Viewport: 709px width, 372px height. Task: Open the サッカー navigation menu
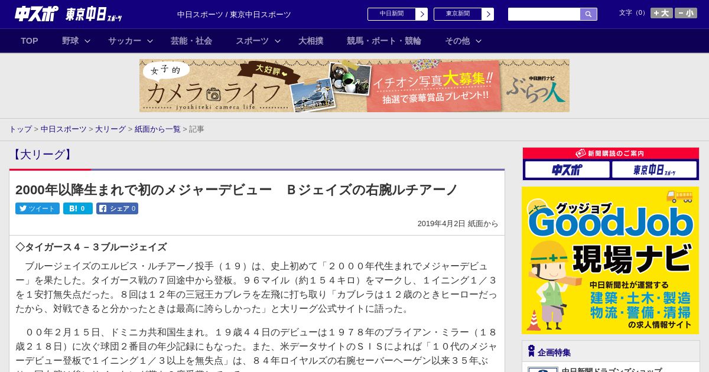tap(124, 41)
